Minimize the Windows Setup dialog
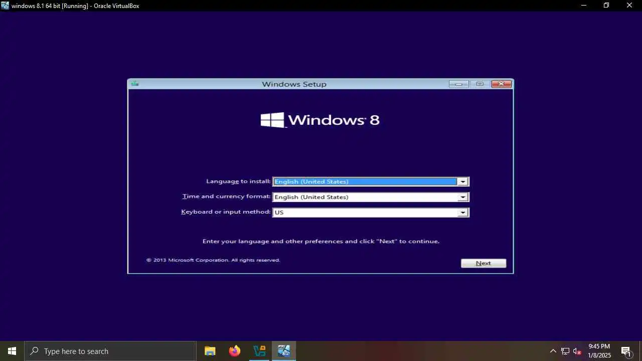The image size is (642, 361). [458, 84]
